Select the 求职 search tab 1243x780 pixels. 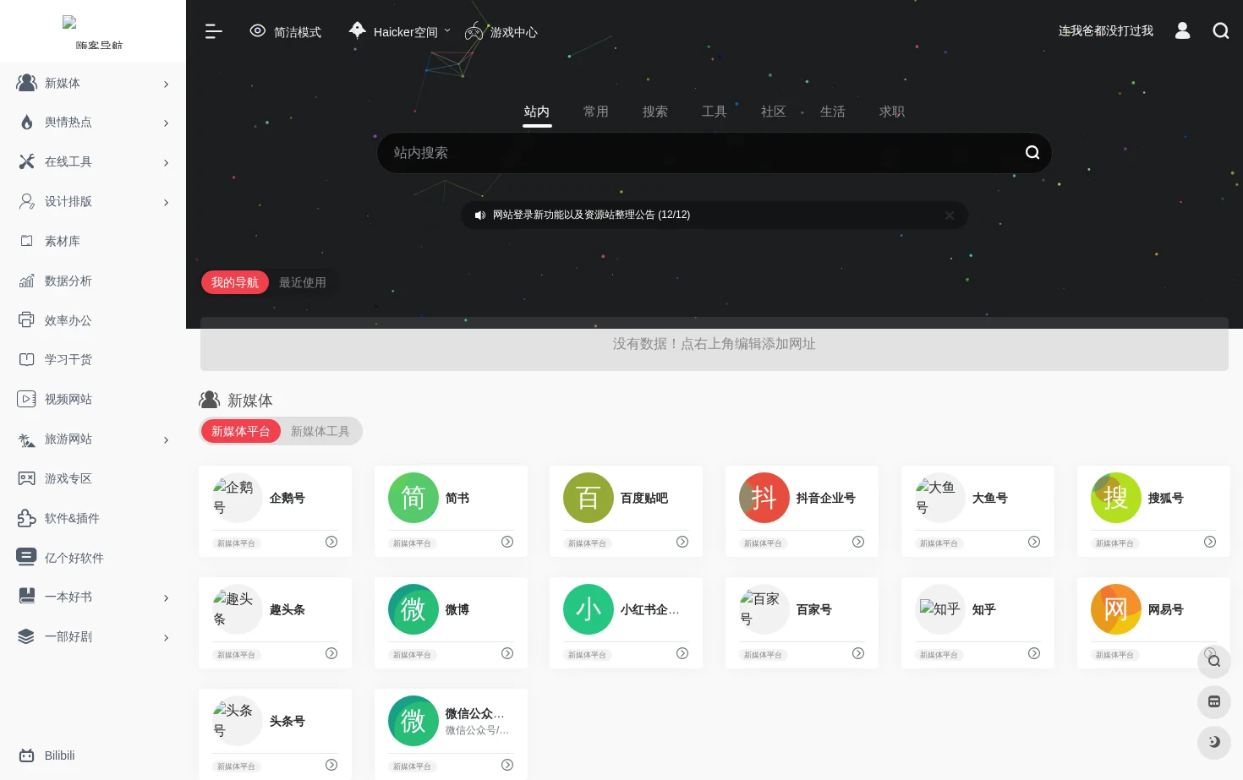(892, 112)
